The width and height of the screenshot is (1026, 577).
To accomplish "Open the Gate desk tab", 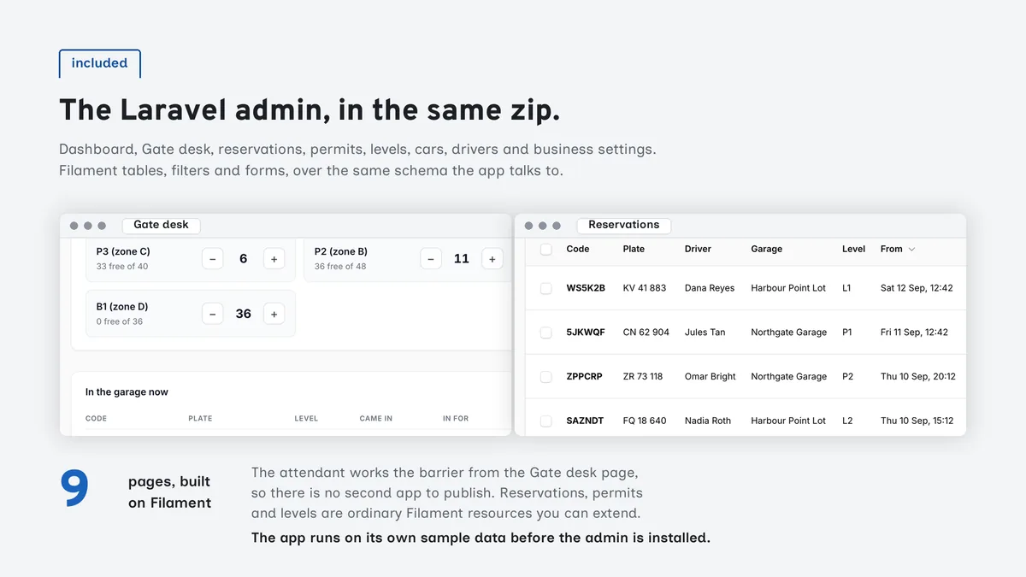I will point(161,225).
